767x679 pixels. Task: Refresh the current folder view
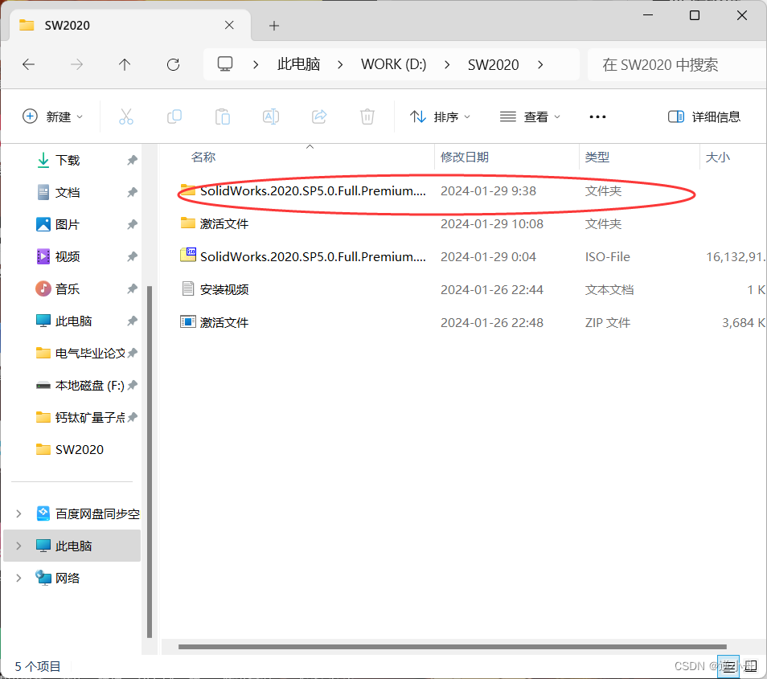pos(173,64)
